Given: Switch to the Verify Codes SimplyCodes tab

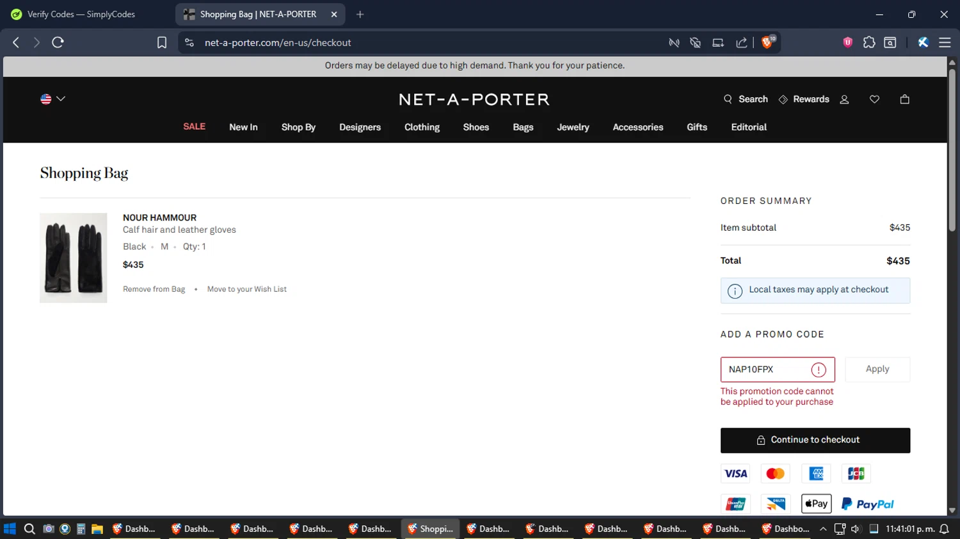Looking at the screenshot, I should click(x=81, y=14).
